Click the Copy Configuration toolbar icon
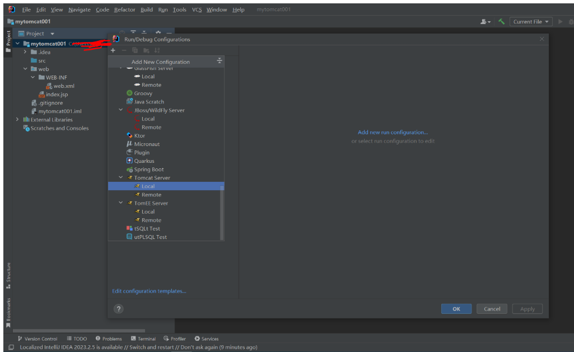The width and height of the screenshot is (574, 352). [135, 50]
